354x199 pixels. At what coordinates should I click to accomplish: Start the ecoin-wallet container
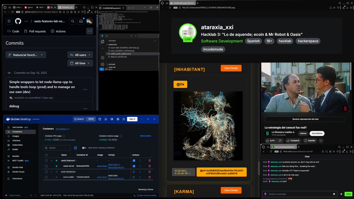[134, 177]
